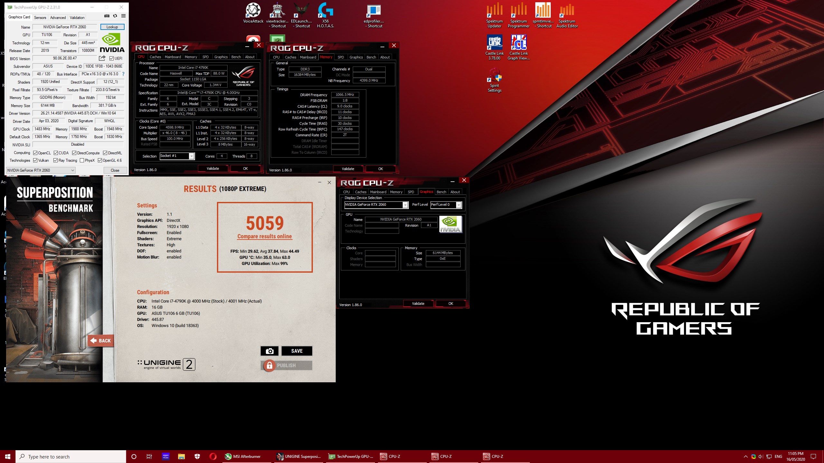The height and width of the screenshot is (463, 824).
Task: Toggle OpenGL 4.6 checkbox
Action: [x=100, y=160]
